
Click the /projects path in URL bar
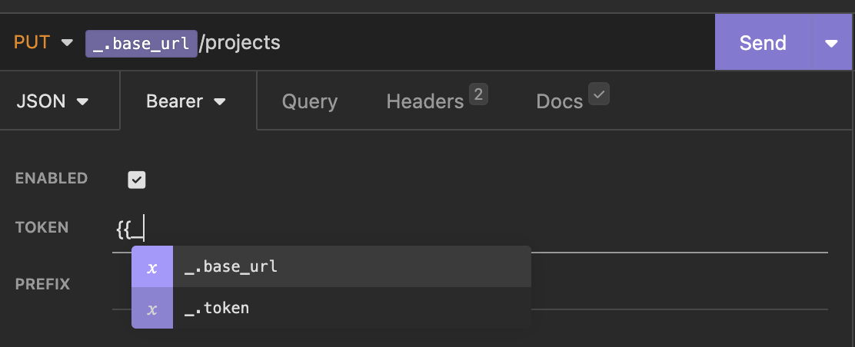pos(240,43)
